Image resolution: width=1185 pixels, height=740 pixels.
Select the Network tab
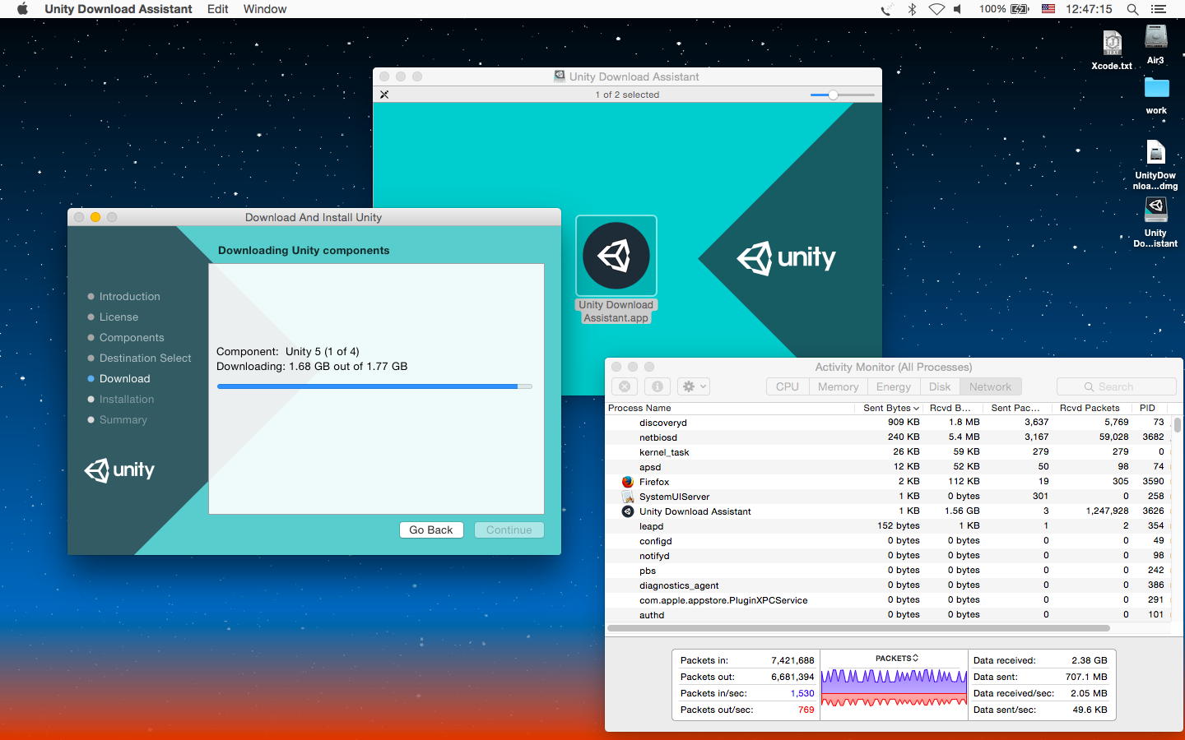click(x=991, y=386)
